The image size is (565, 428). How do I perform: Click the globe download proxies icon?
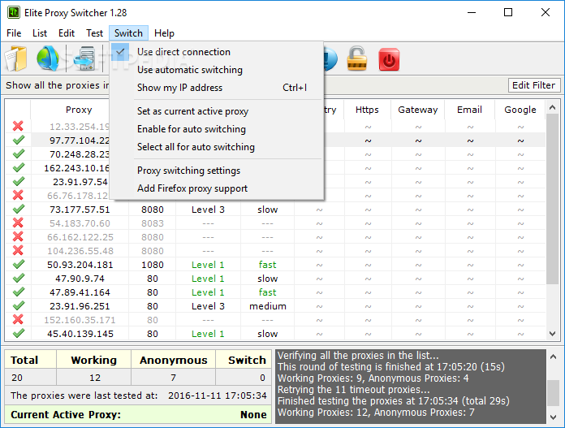[48, 58]
